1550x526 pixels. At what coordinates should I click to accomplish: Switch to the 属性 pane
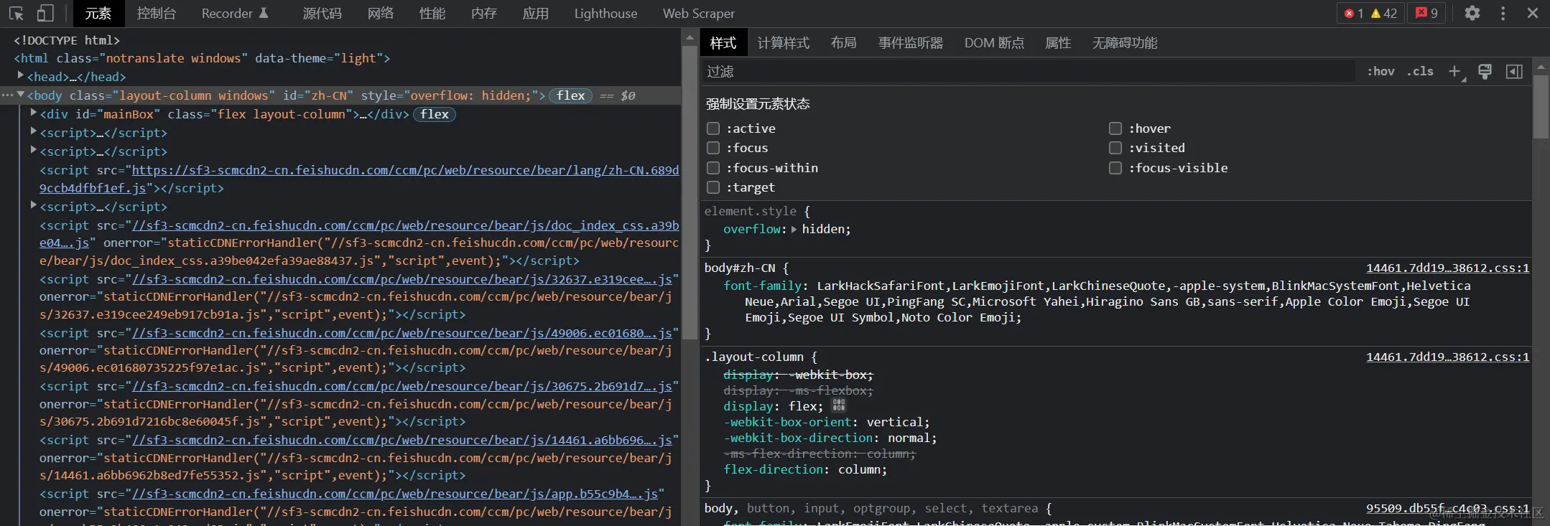(1058, 43)
